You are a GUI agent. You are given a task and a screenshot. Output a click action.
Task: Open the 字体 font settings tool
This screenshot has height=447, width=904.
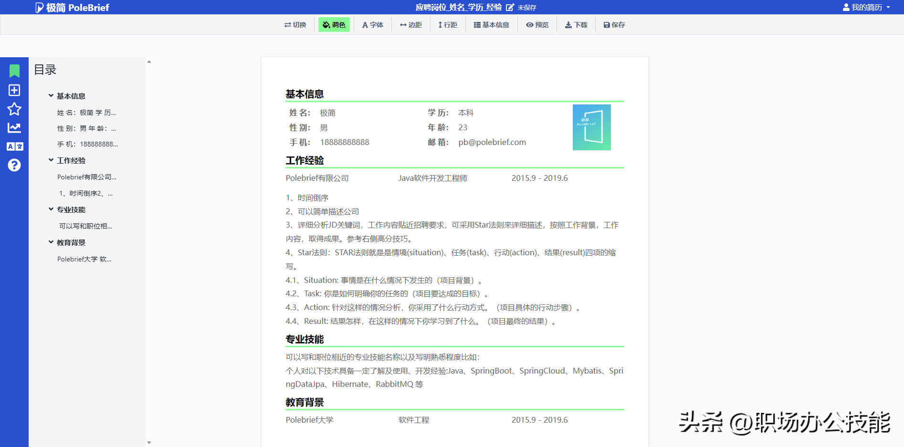tap(373, 24)
